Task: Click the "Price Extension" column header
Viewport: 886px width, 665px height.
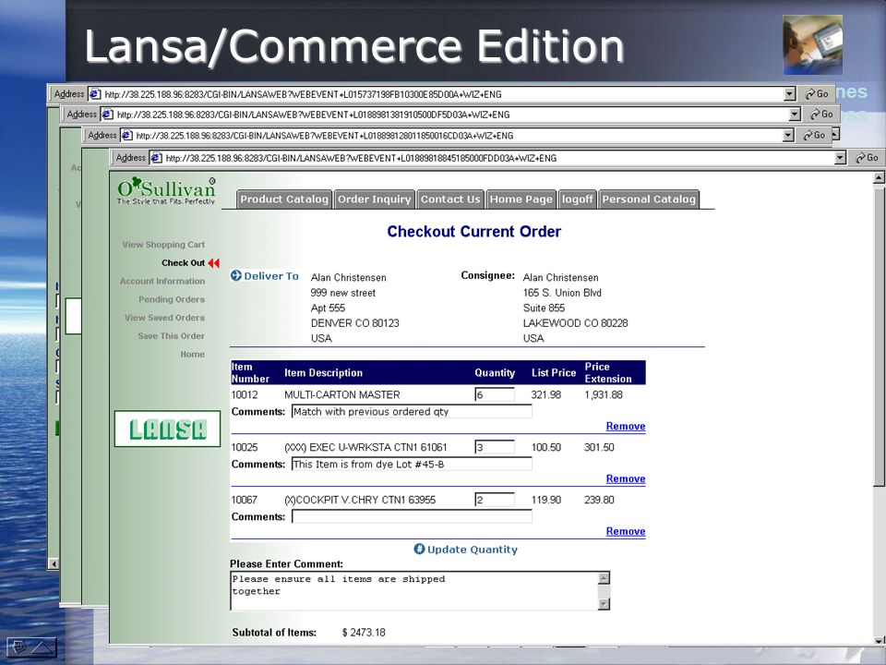Action: 608,372
